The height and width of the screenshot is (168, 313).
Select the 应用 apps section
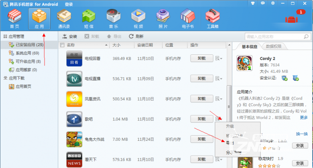(x=39, y=19)
